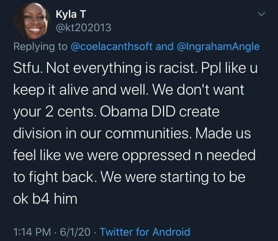The image size is (278, 241).
Task: Visit the @IngrahamAngle mention
Action: click(x=218, y=46)
